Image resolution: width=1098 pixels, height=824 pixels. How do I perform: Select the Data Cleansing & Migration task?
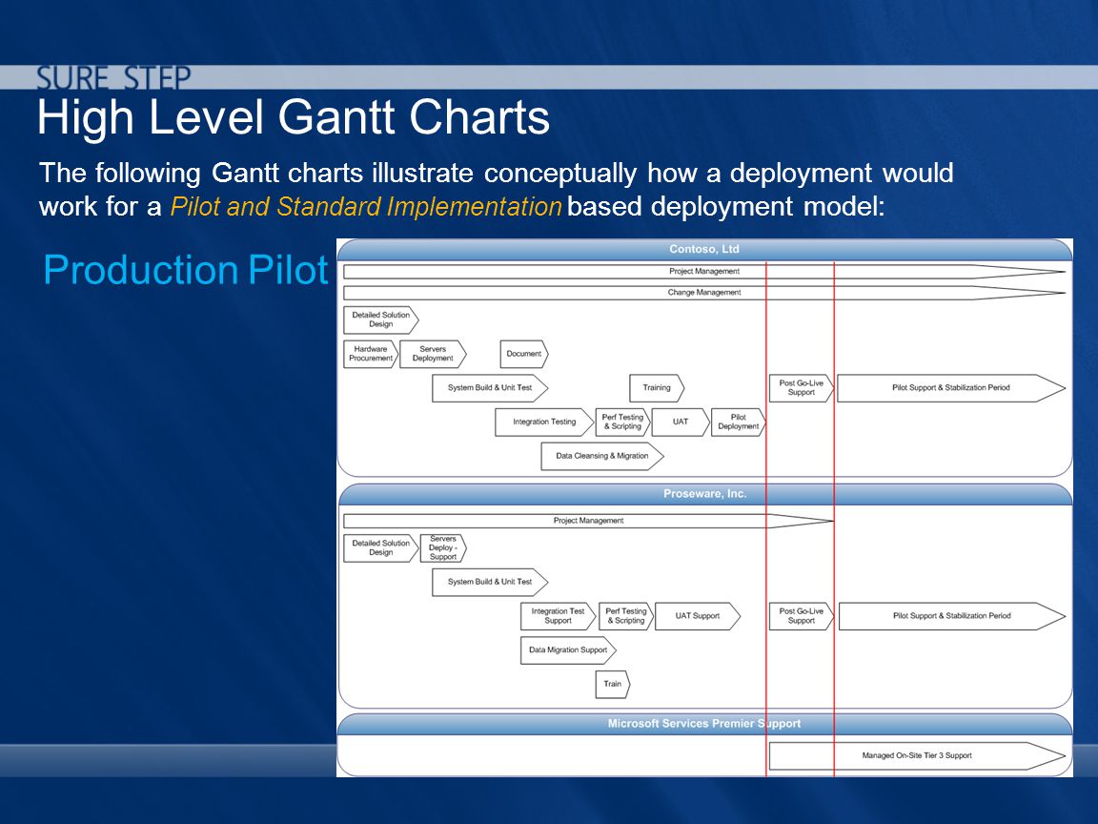coord(602,456)
